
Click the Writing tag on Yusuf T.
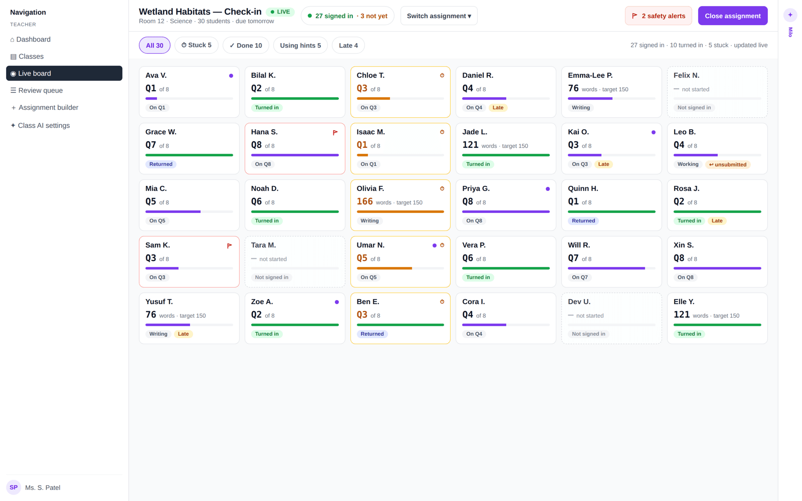coord(158,334)
